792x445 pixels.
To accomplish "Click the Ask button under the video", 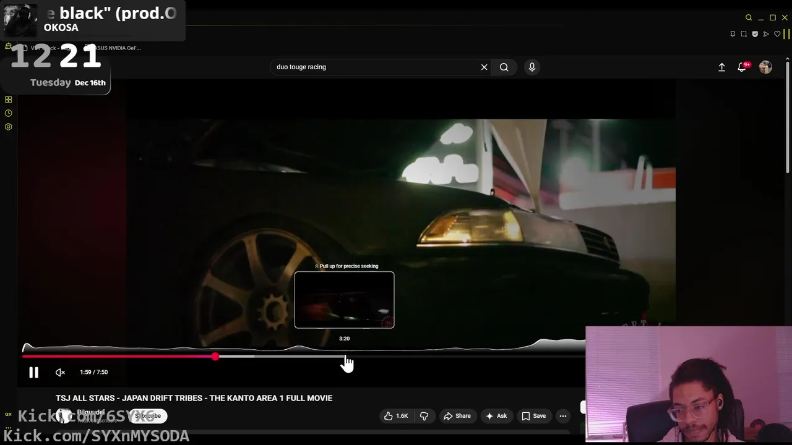I will pyautogui.click(x=496, y=416).
